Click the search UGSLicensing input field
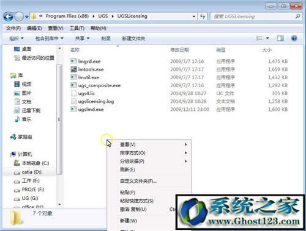Screen dimensions: 306x231 pos(252,16)
